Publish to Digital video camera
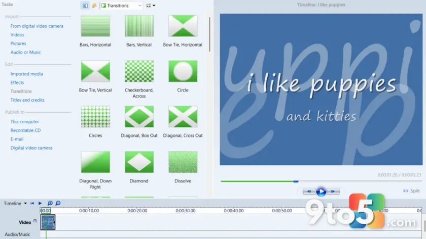The width and height of the screenshot is (426, 239). (31, 148)
